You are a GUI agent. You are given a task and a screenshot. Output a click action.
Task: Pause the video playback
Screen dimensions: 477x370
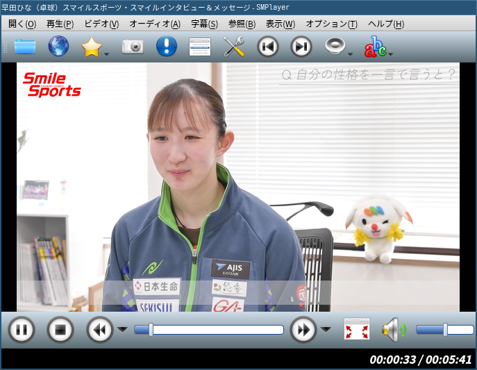click(22, 330)
